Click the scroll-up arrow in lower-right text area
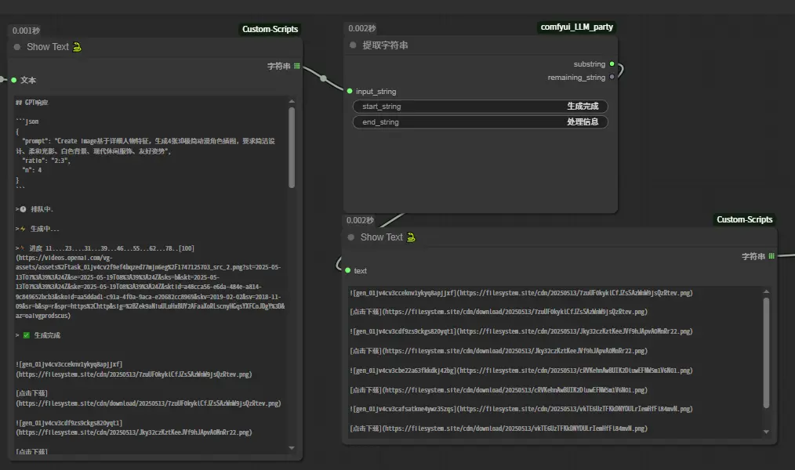Viewport: 795px width, 470px height. [x=766, y=291]
